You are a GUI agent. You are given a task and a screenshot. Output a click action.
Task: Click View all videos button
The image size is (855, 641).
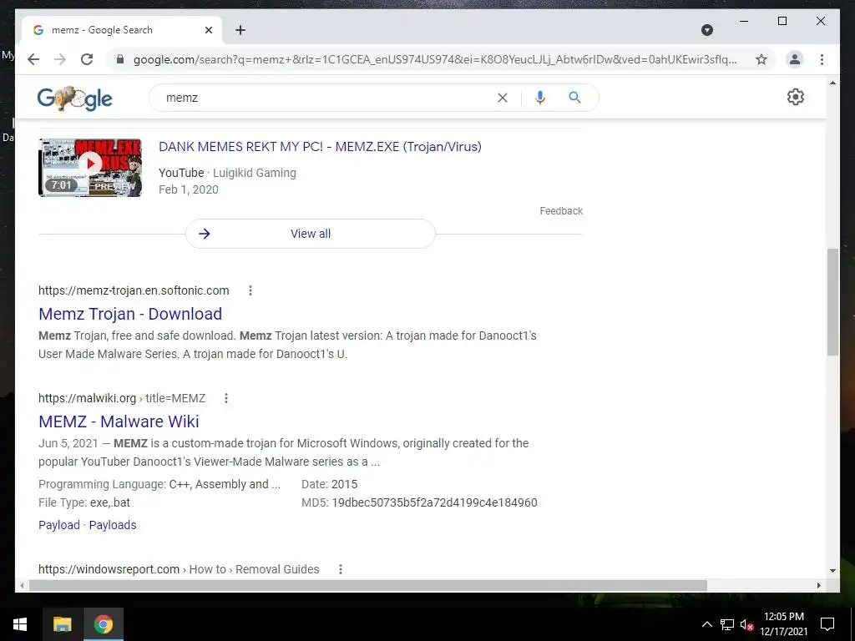[311, 234]
